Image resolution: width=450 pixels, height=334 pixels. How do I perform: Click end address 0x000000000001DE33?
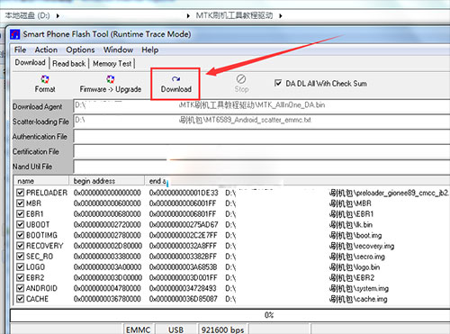click(x=184, y=193)
